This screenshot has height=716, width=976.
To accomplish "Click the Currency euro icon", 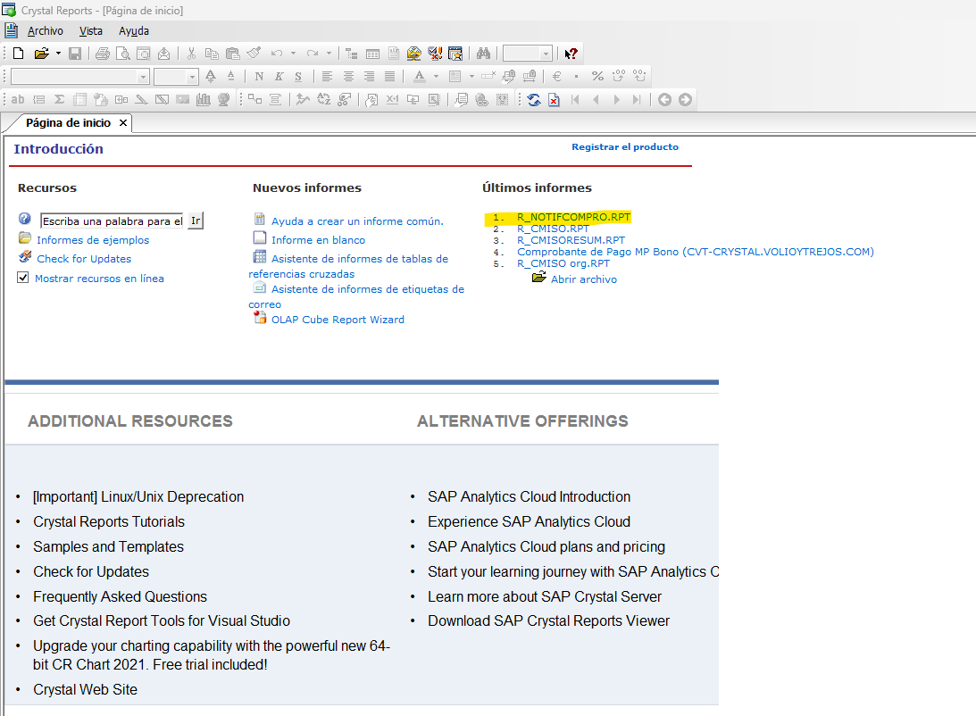I will [x=557, y=76].
